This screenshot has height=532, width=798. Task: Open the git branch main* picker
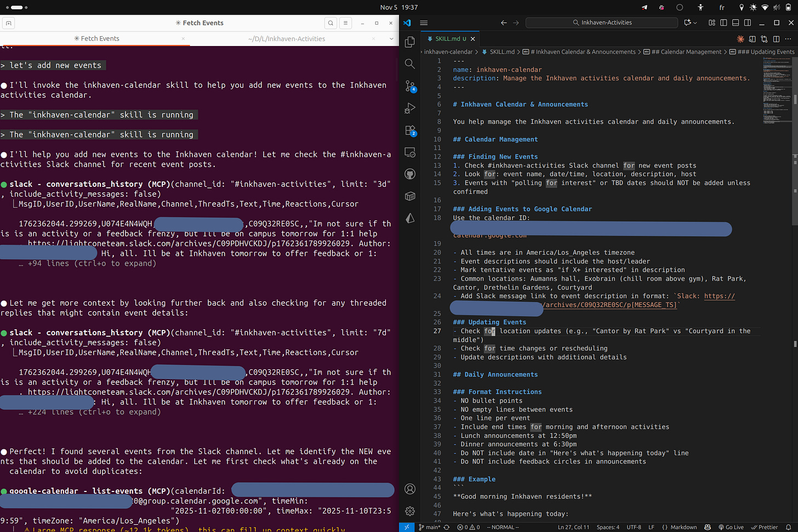(429, 527)
